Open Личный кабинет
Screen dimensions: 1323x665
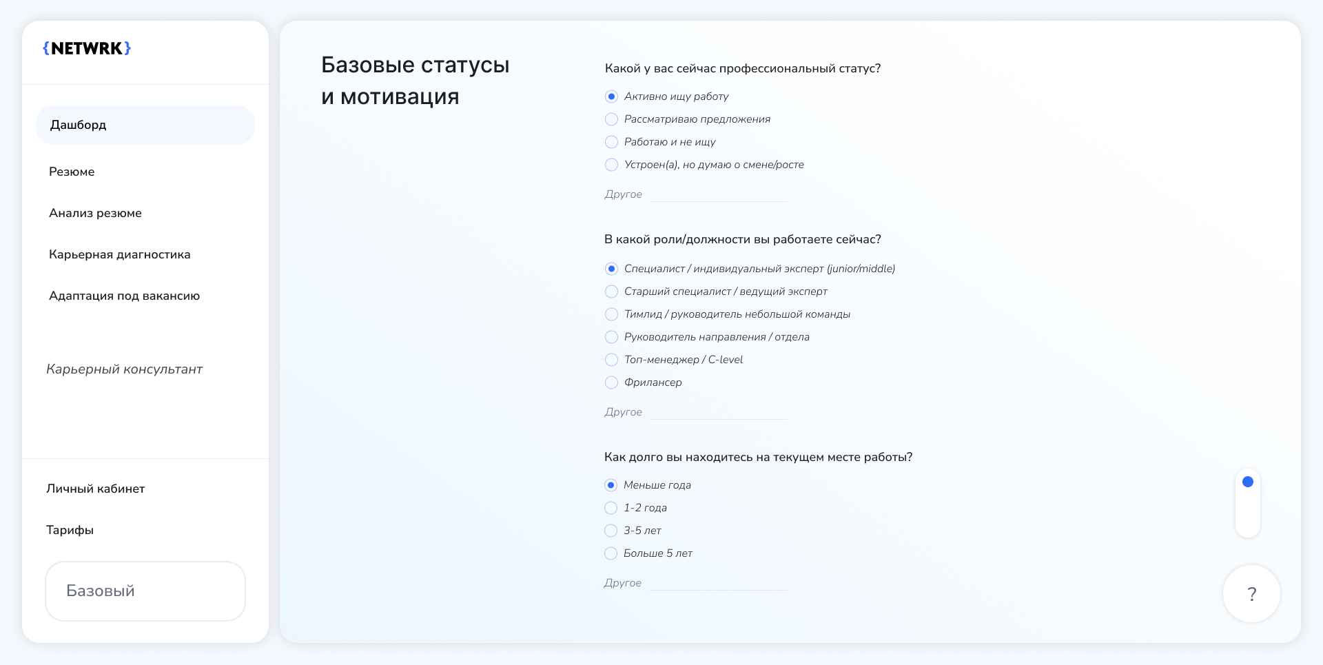tap(96, 489)
